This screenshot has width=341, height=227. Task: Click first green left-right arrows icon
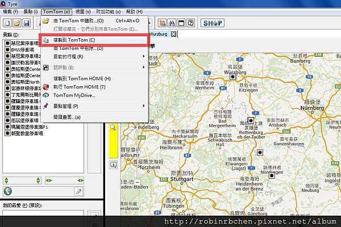click(x=49, y=180)
